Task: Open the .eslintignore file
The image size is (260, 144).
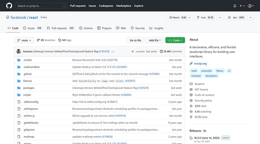Action: click(31, 109)
